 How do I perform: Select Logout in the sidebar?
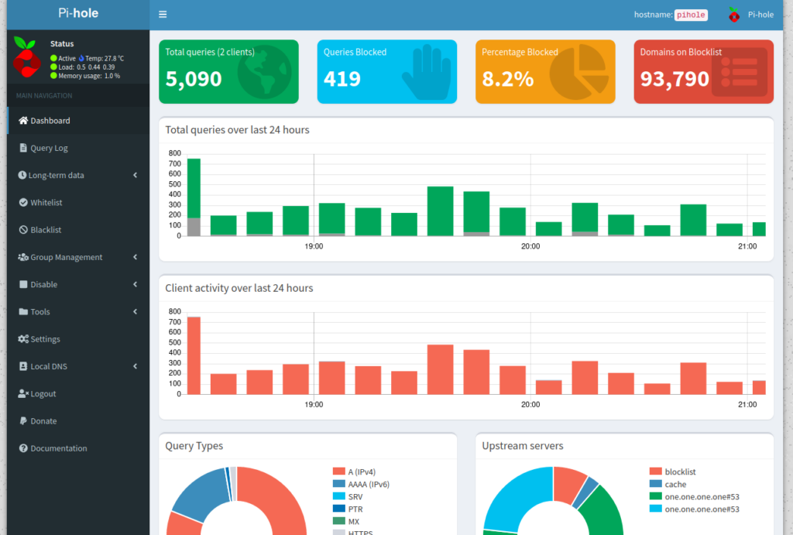(x=78, y=393)
